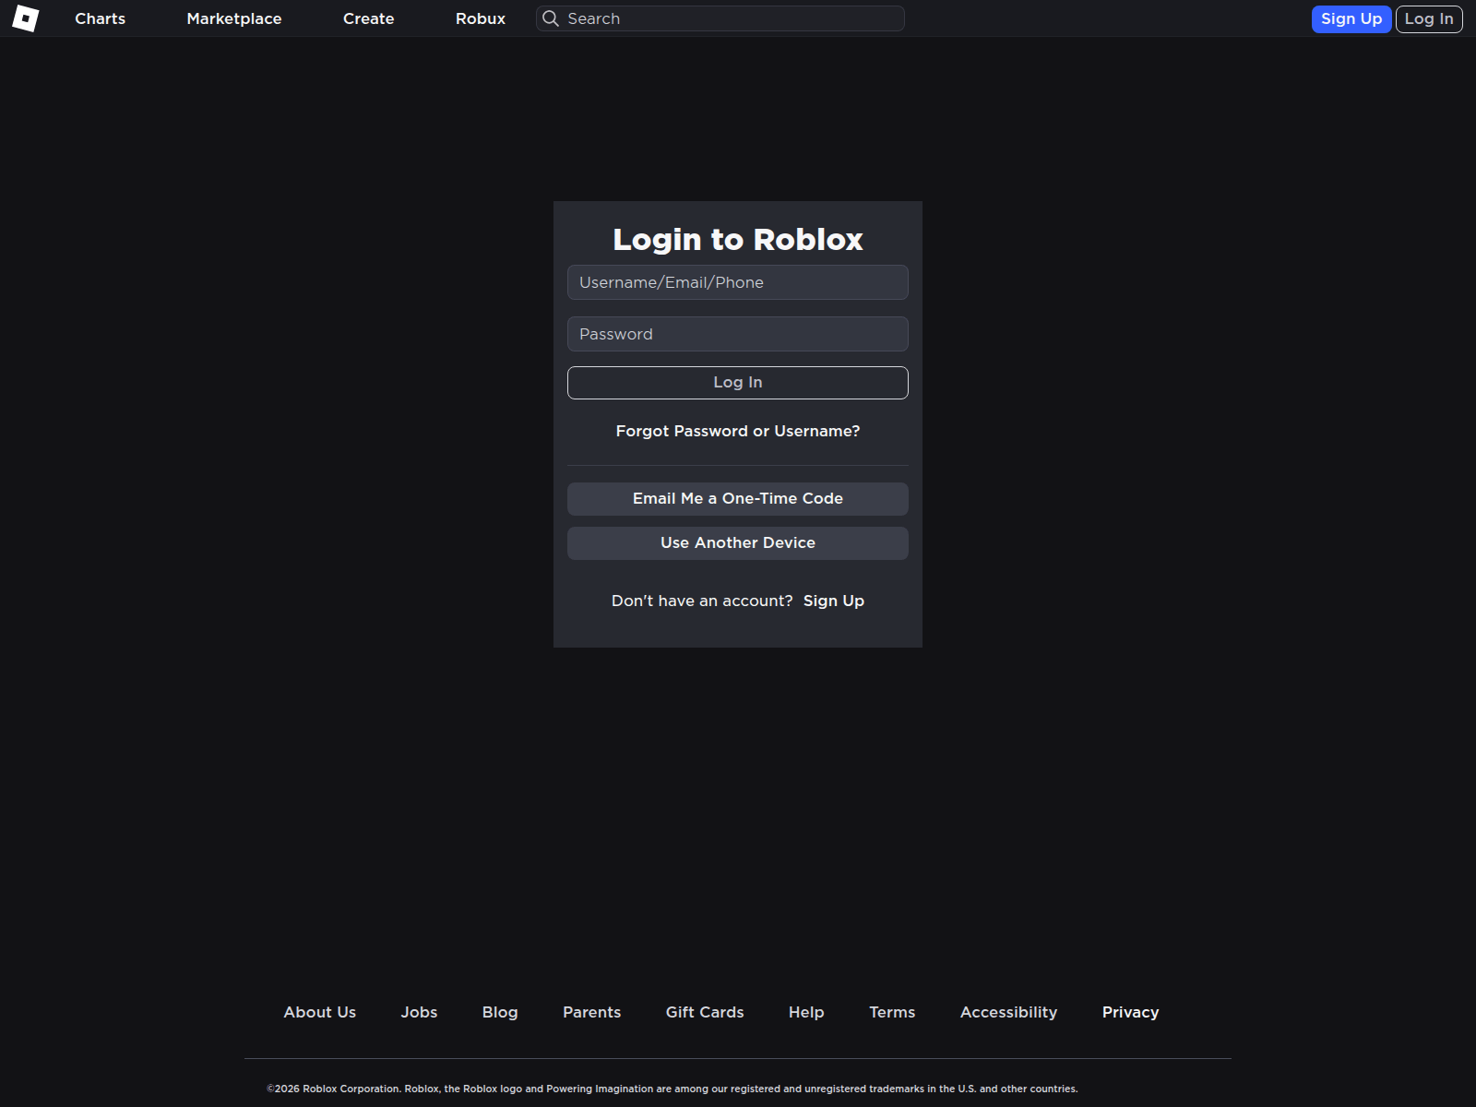Image resolution: width=1476 pixels, height=1107 pixels.
Task: Visit the Jobs footer link
Action: tap(419, 1012)
